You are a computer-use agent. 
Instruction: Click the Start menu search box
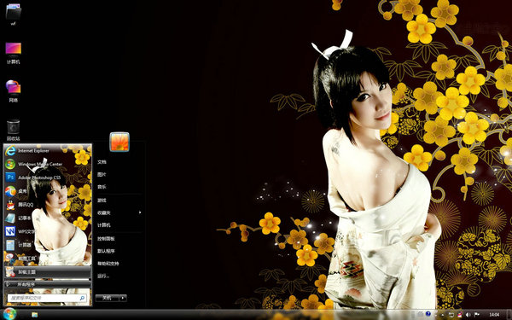point(47,298)
